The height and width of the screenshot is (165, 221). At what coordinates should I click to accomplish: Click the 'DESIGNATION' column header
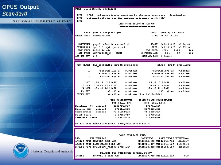coord(98,138)
